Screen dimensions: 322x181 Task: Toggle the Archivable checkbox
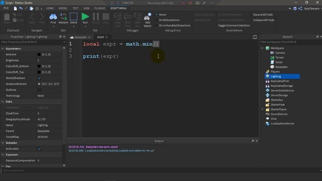[x=39, y=149]
